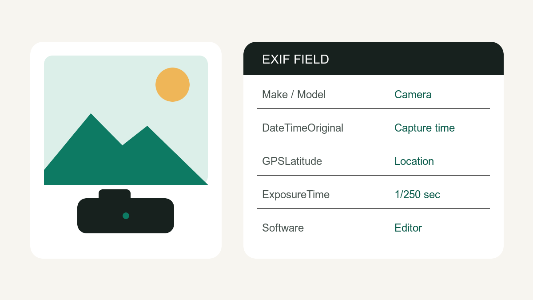Click the green mountain illustration
533x300 pixels.
(126, 149)
